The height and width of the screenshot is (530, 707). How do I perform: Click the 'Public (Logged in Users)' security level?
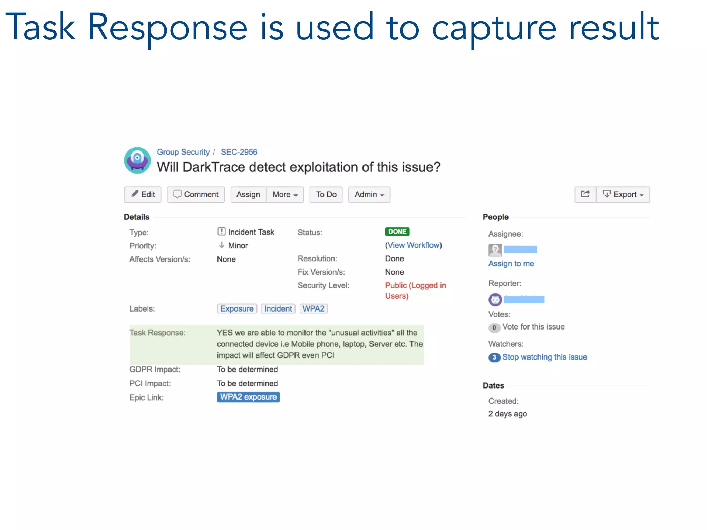click(415, 291)
